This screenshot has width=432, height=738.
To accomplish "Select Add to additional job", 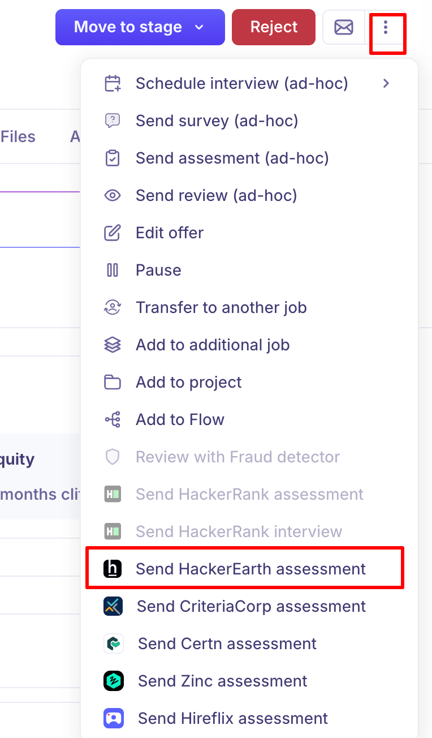I will pyautogui.click(x=213, y=345).
